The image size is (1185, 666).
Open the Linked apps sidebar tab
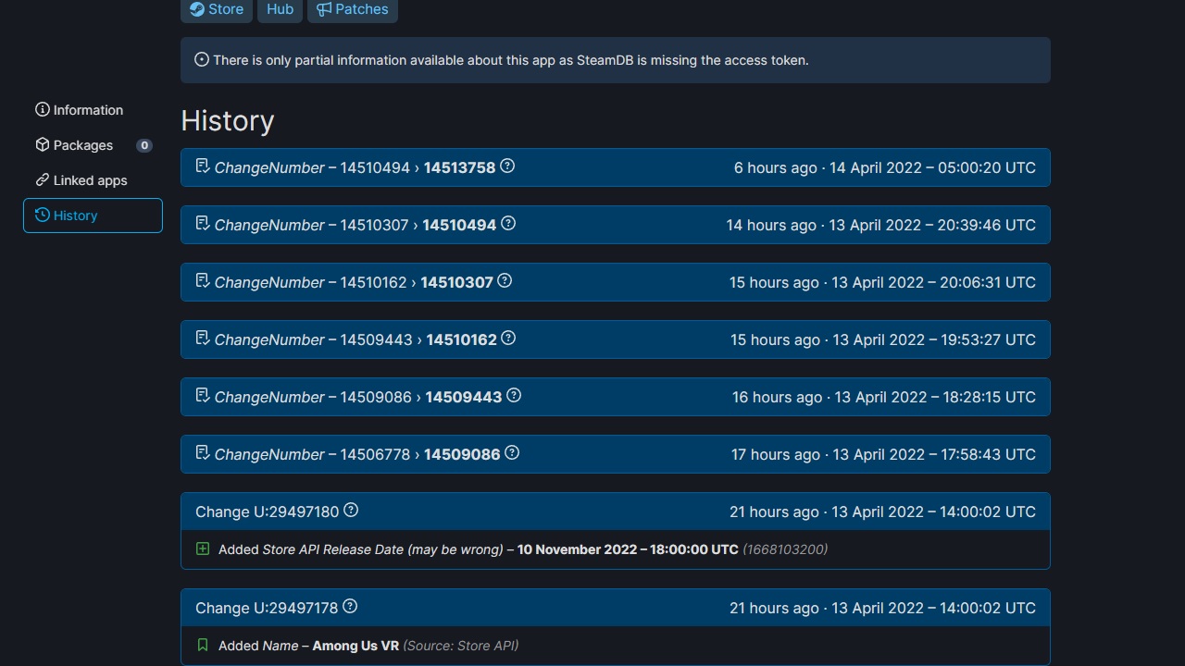90,180
